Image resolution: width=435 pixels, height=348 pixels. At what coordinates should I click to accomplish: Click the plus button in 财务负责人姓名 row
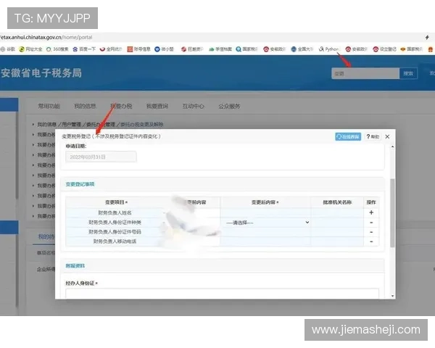pos(371,212)
